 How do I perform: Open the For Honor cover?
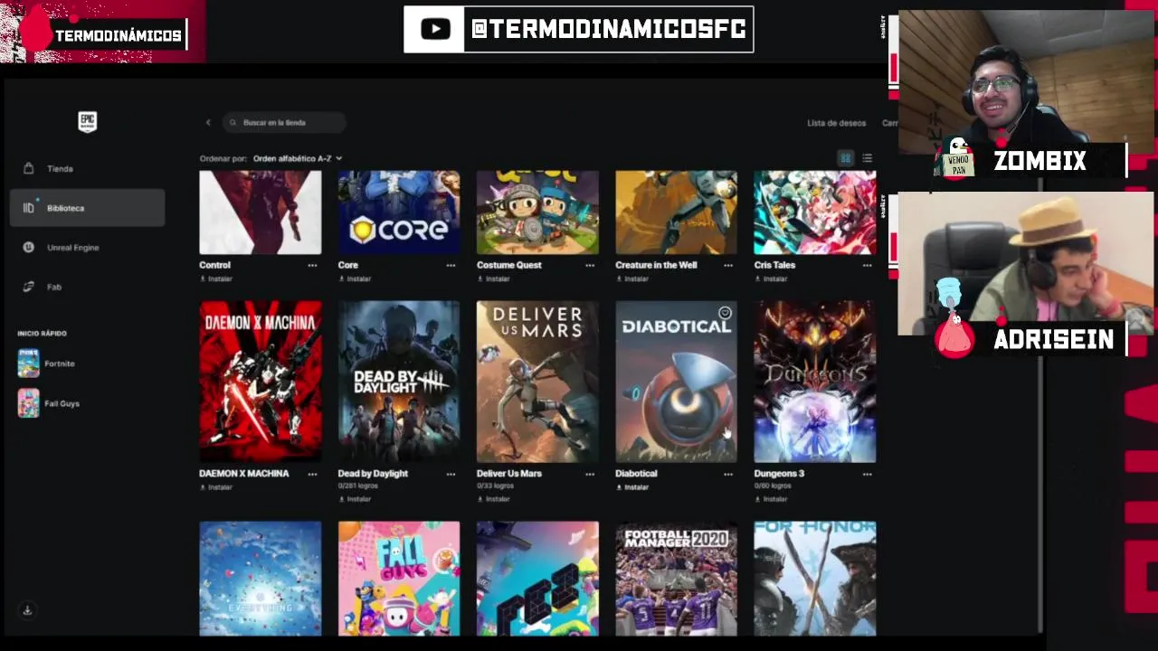coord(815,579)
